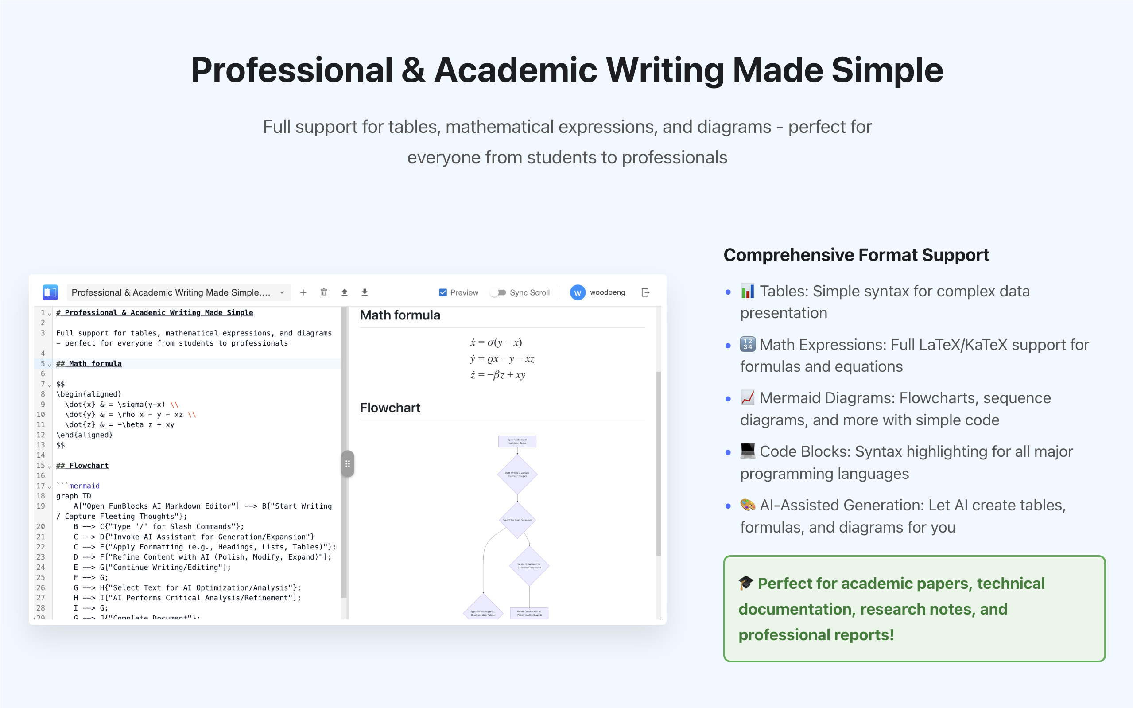Click the upload icon in the toolbar
Screen dimensions: 1133x708
pos(345,292)
